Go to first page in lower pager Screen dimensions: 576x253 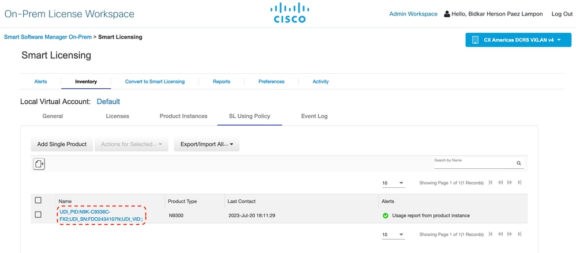(x=491, y=234)
